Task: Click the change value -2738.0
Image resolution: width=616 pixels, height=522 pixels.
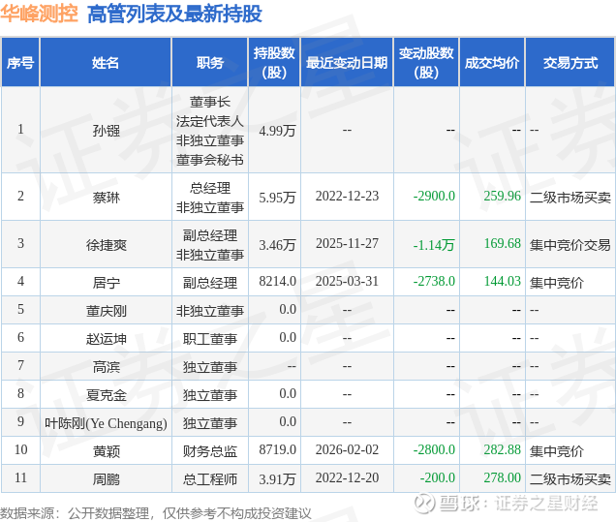Action: point(434,281)
